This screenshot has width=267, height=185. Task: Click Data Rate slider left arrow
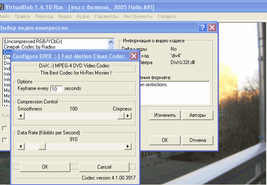point(21,146)
